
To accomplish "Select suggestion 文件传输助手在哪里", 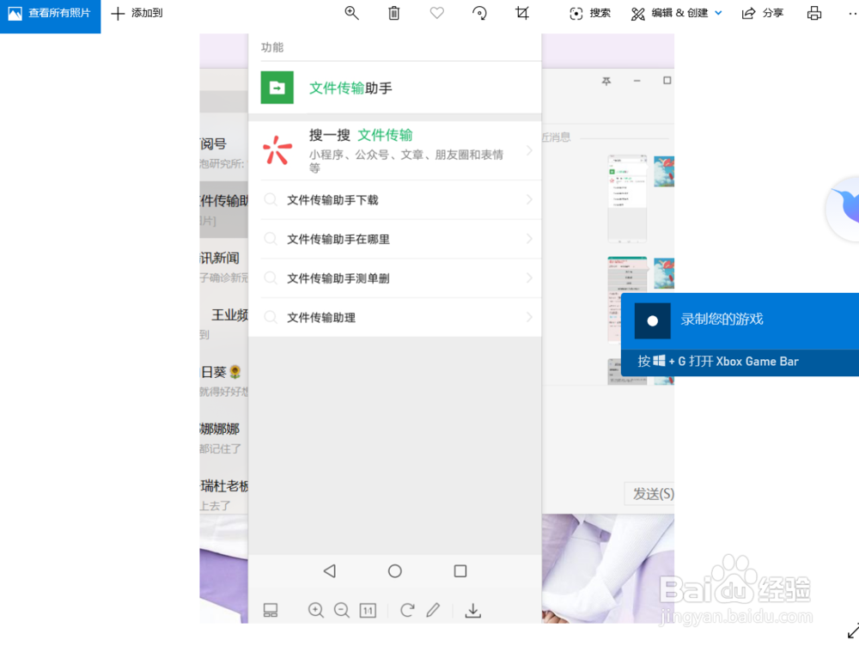I will click(395, 239).
